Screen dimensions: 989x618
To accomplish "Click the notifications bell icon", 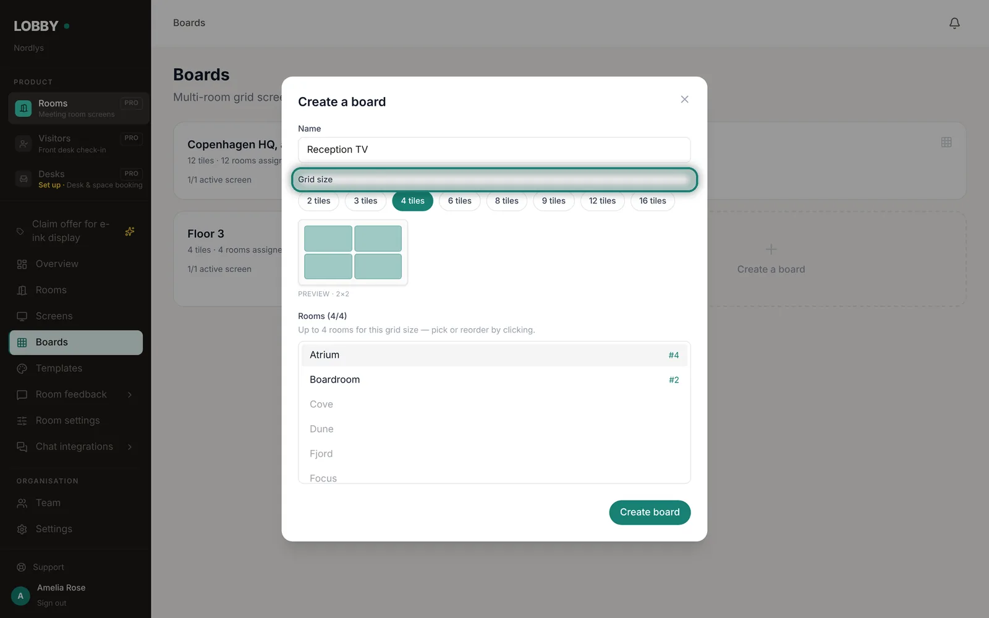I will (x=954, y=23).
